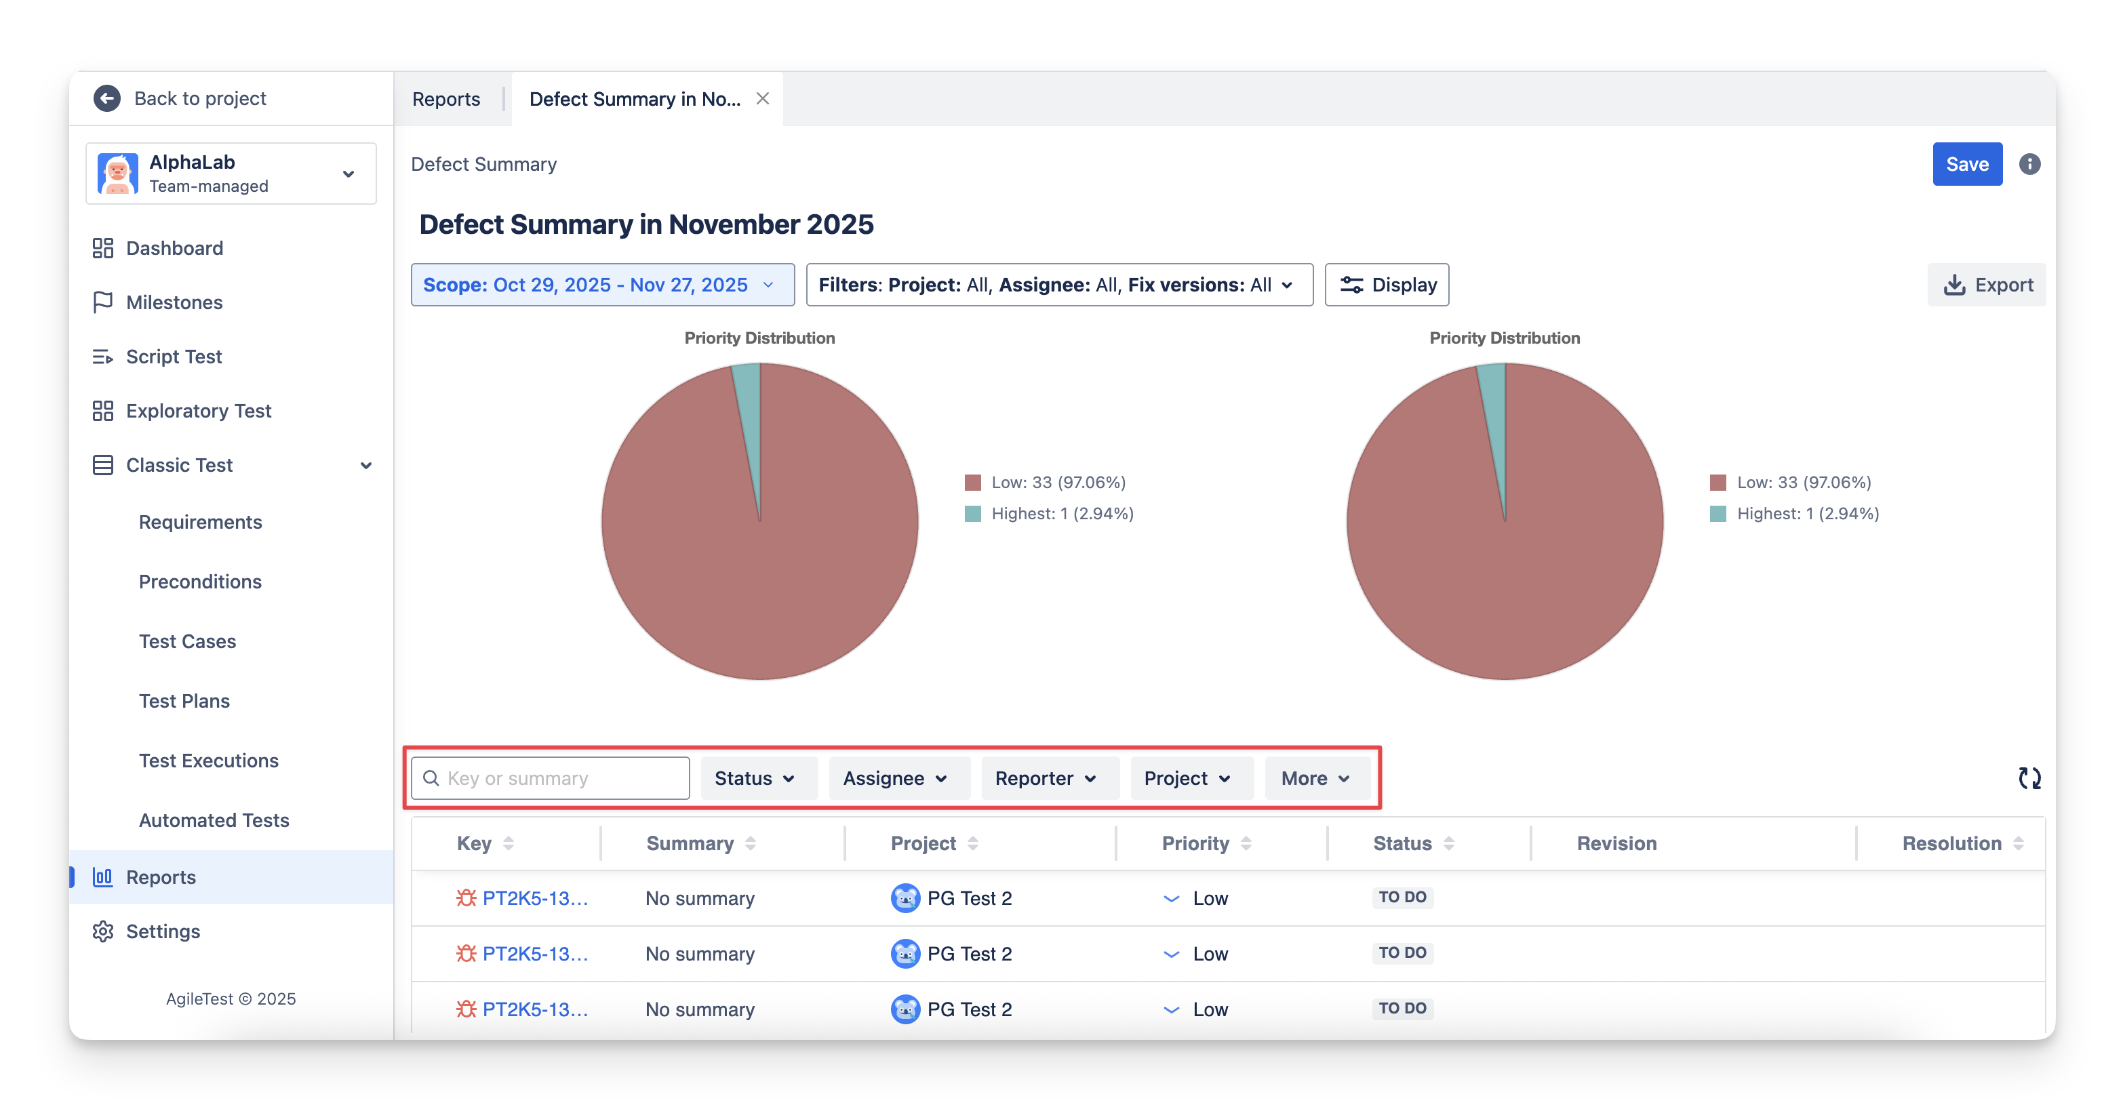Open Settings from the sidebar
Viewport: 2125px width, 1109px height.
163,931
